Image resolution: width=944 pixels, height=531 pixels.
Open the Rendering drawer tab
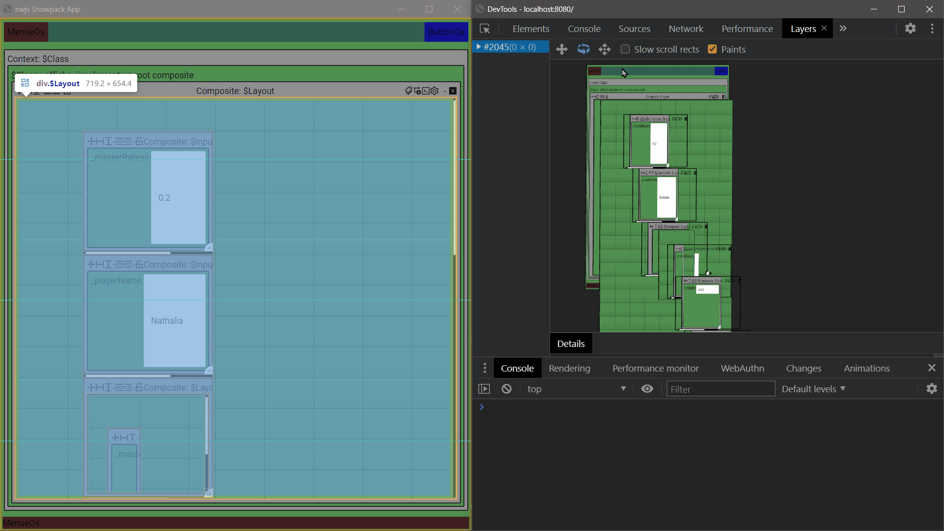(x=569, y=368)
